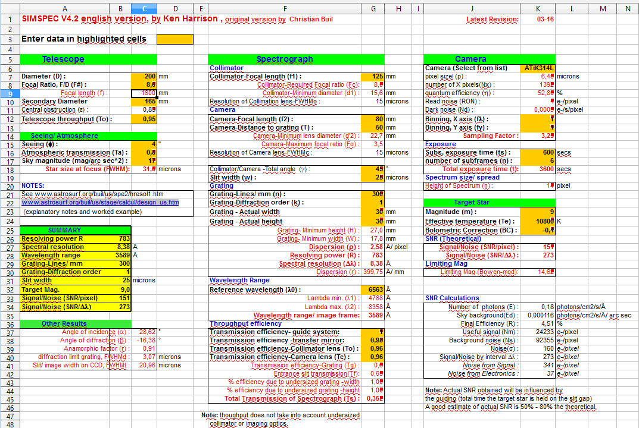
Task: Click row 9 header
Action: (x=10, y=93)
